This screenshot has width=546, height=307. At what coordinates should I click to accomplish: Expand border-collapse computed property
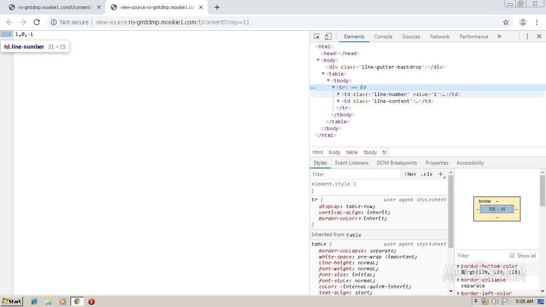[459, 280]
